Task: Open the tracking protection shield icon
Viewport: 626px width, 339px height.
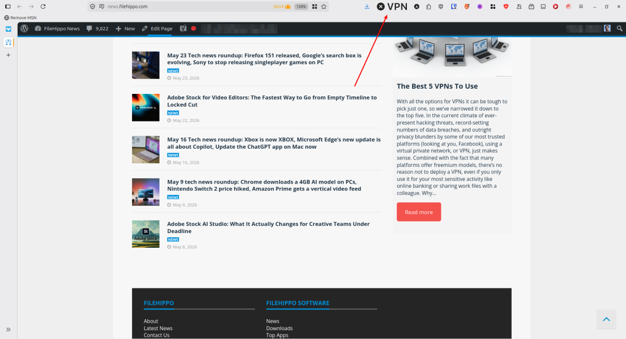Action: tap(93, 6)
